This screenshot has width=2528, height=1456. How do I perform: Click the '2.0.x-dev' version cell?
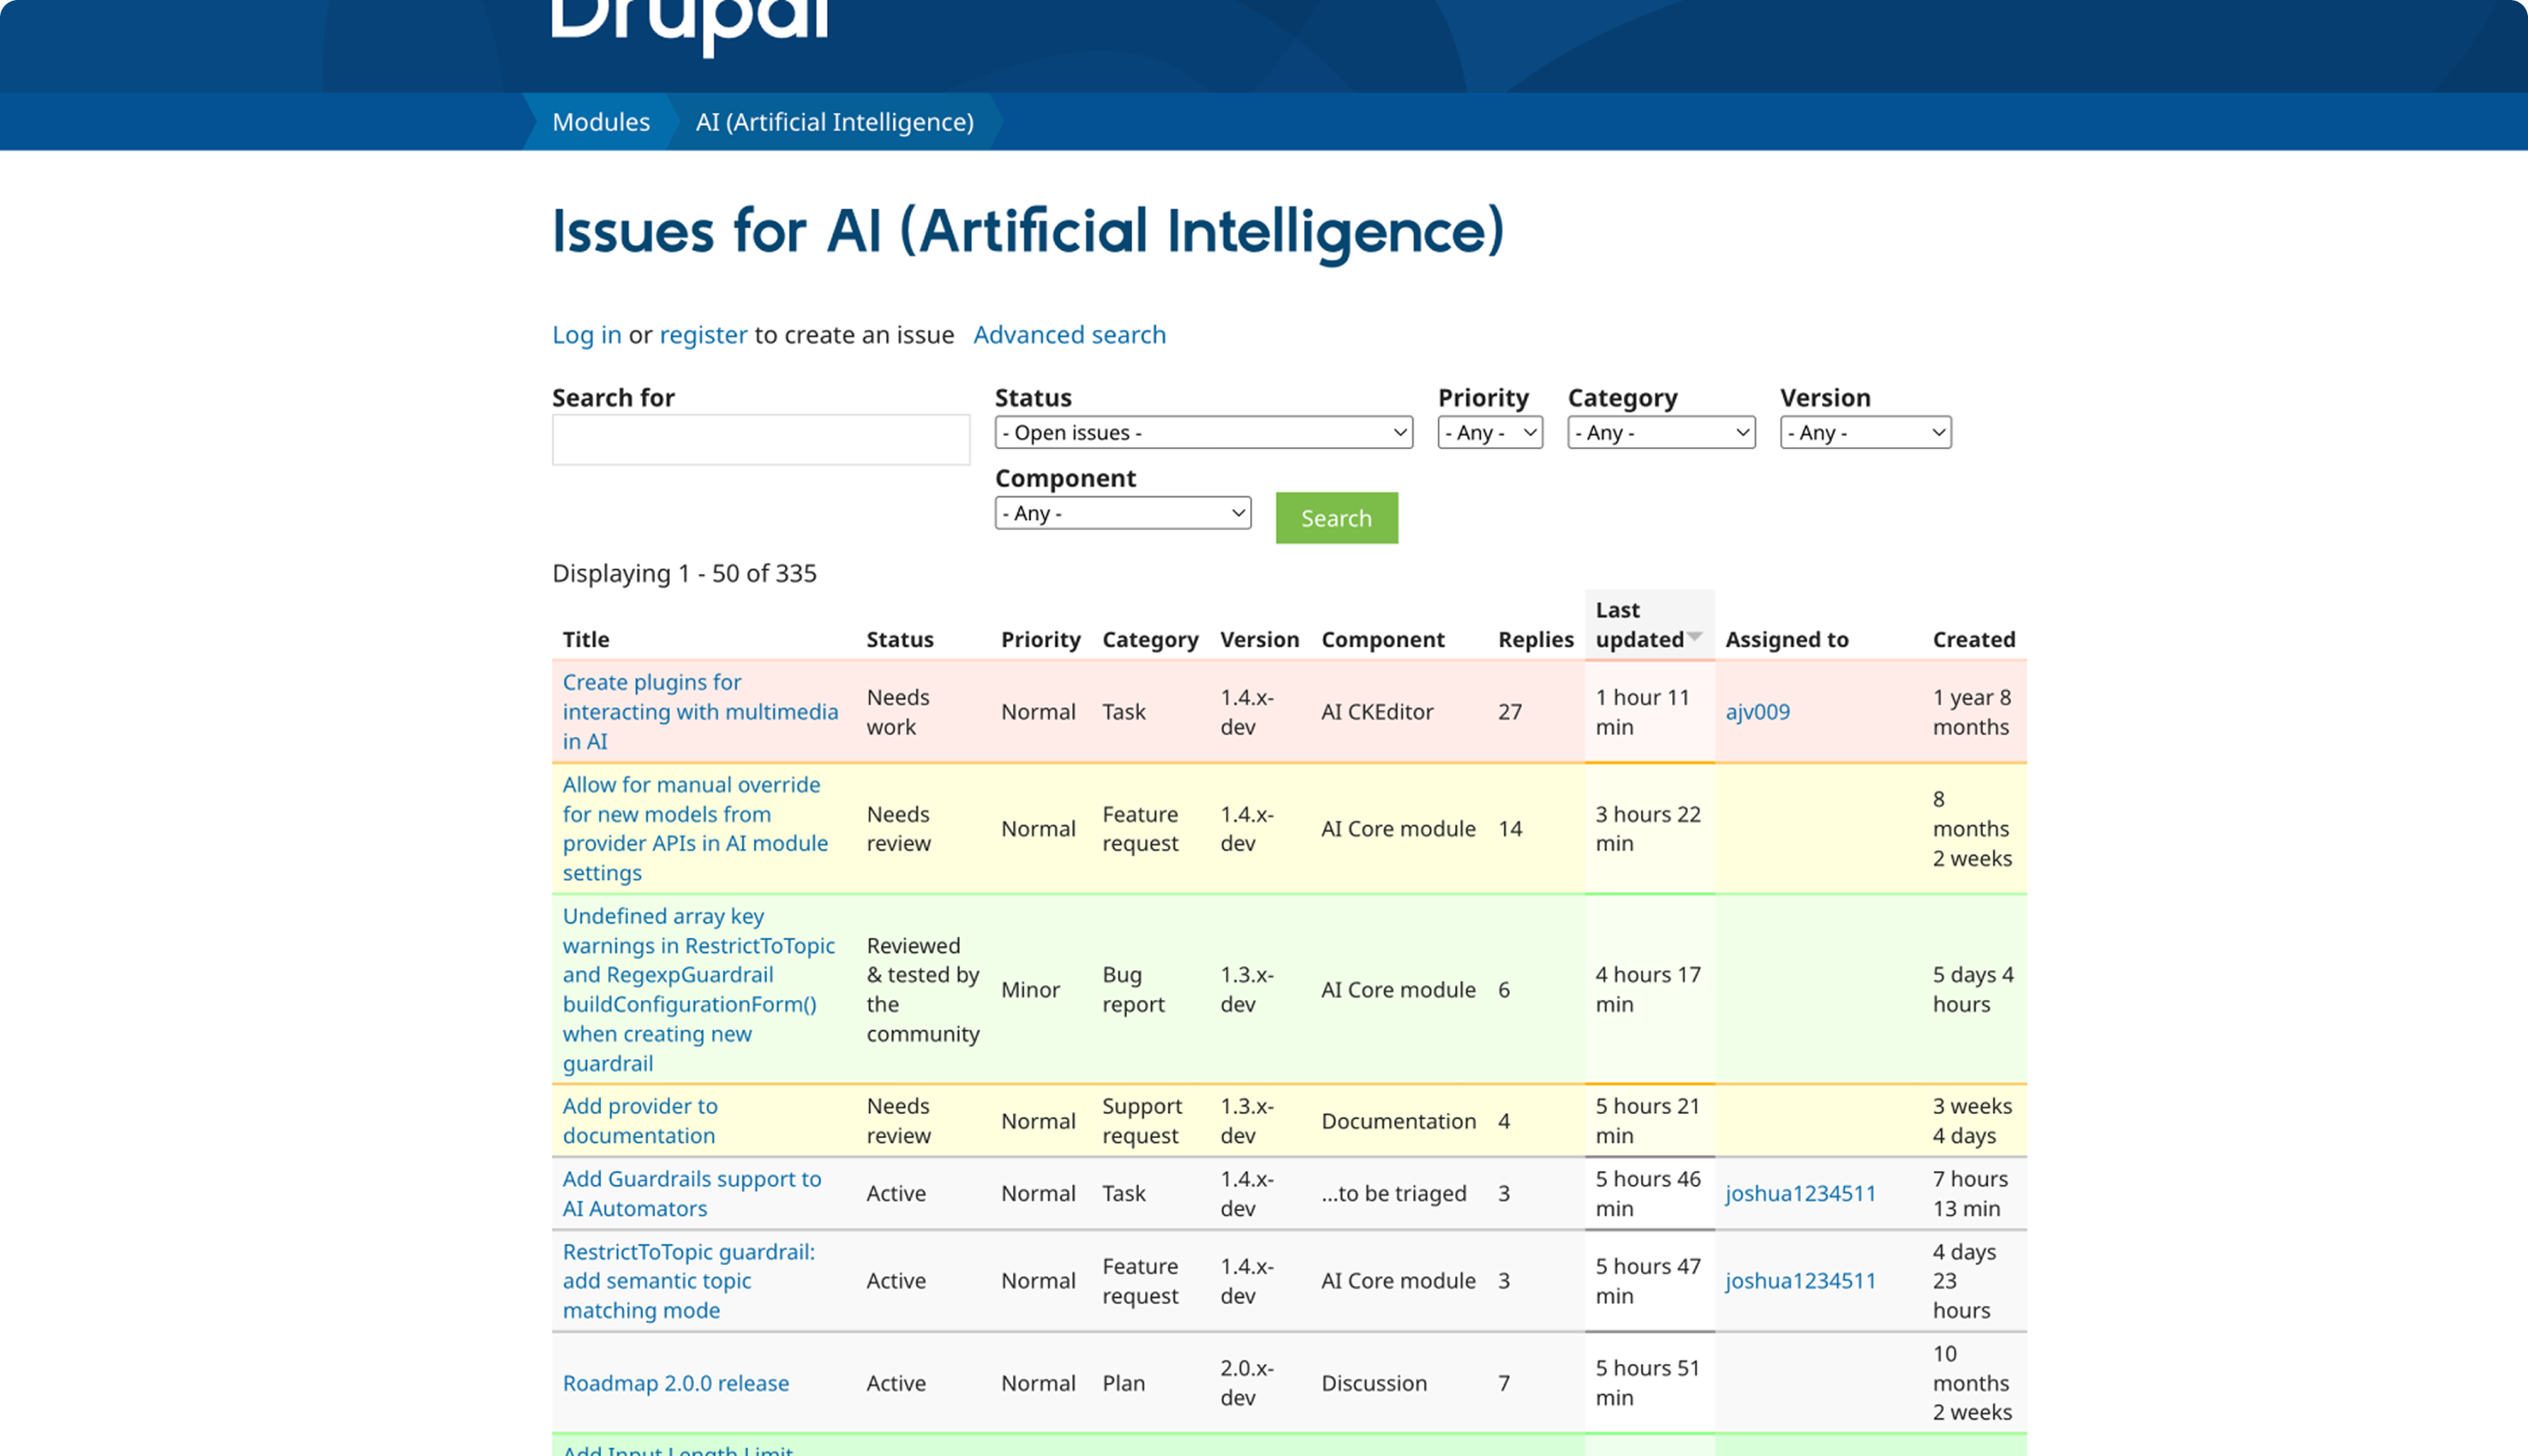(x=1246, y=1382)
